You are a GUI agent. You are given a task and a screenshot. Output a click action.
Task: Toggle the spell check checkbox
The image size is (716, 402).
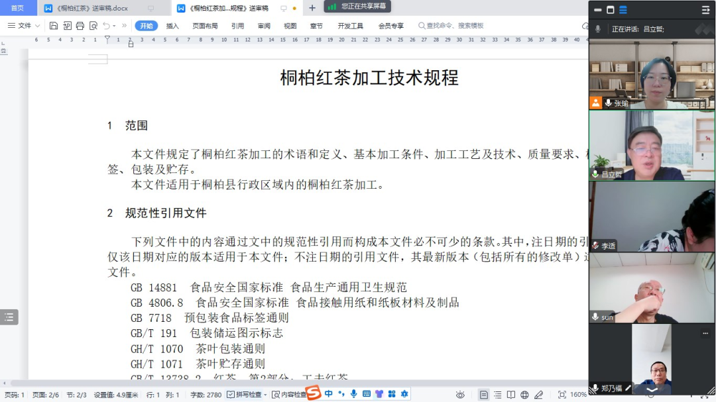[x=231, y=395]
